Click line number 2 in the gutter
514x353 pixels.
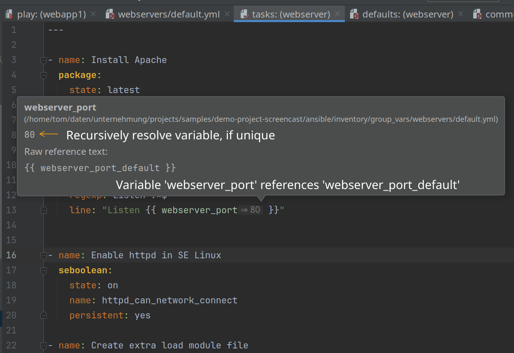(14, 45)
